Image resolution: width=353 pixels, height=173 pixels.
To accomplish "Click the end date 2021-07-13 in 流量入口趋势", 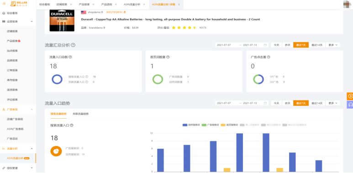I will point(250,103).
